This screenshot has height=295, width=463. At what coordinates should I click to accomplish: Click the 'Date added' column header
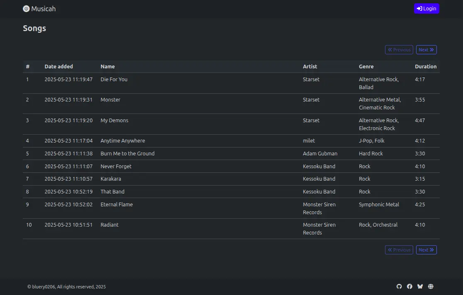tap(58, 66)
